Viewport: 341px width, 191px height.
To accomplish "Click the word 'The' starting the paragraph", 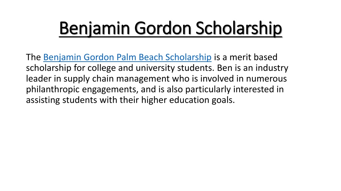I will 33,57.
